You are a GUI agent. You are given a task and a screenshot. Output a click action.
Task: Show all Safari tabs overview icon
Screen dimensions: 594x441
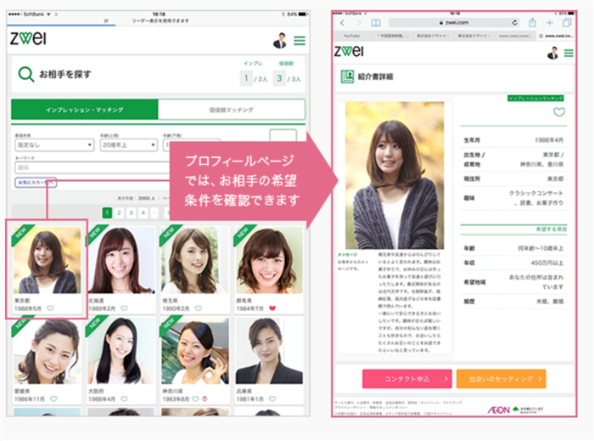tap(567, 23)
